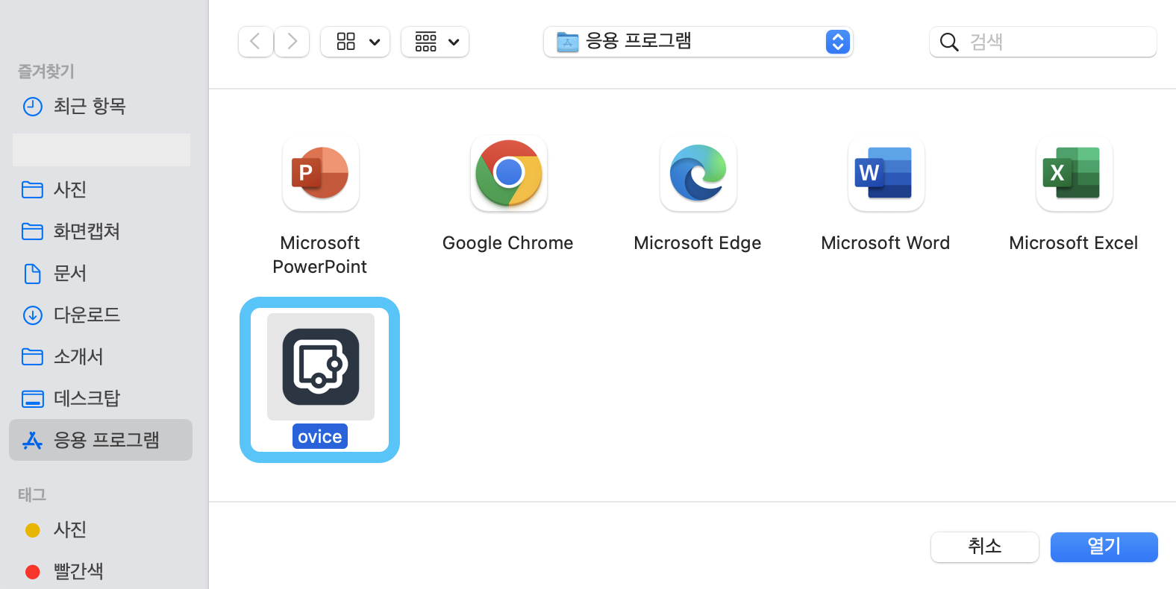Click the ovice name label

click(x=320, y=436)
